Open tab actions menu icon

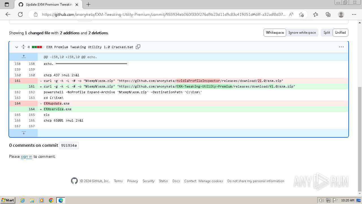click(x=7, y=5)
